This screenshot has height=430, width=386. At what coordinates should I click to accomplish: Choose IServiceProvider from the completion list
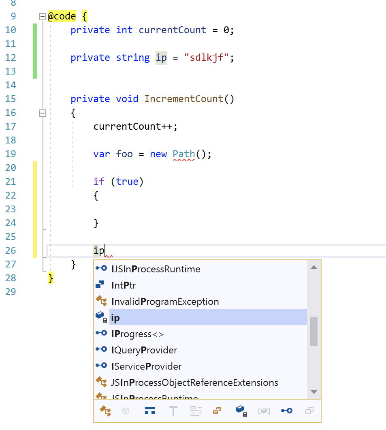pos(146,366)
